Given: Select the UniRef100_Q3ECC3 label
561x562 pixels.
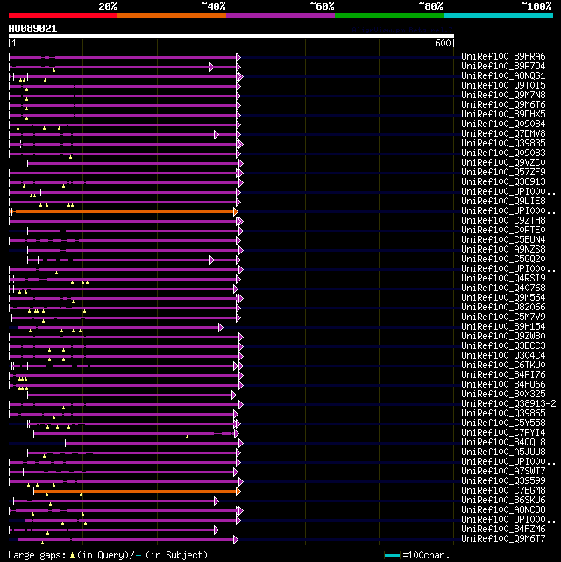Looking at the screenshot, I should click(503, 345).
